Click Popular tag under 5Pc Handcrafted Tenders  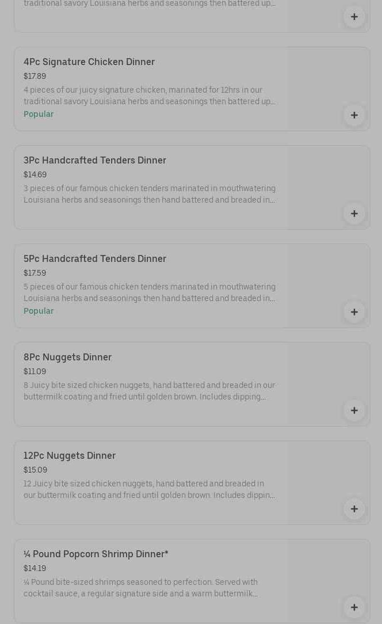(39, 311)
